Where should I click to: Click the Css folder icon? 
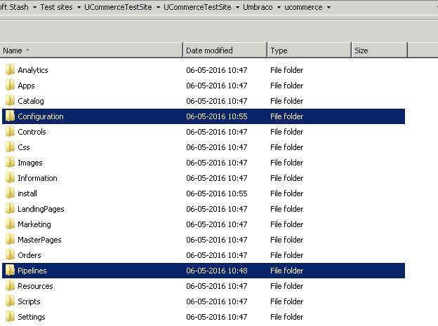tap(10, 147)
